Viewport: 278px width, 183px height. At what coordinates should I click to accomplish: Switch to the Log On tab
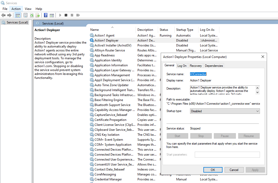[182, 66]
